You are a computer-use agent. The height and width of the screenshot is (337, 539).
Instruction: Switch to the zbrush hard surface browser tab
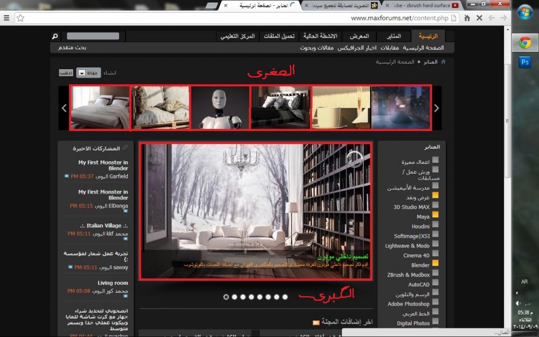coord(422,5)
